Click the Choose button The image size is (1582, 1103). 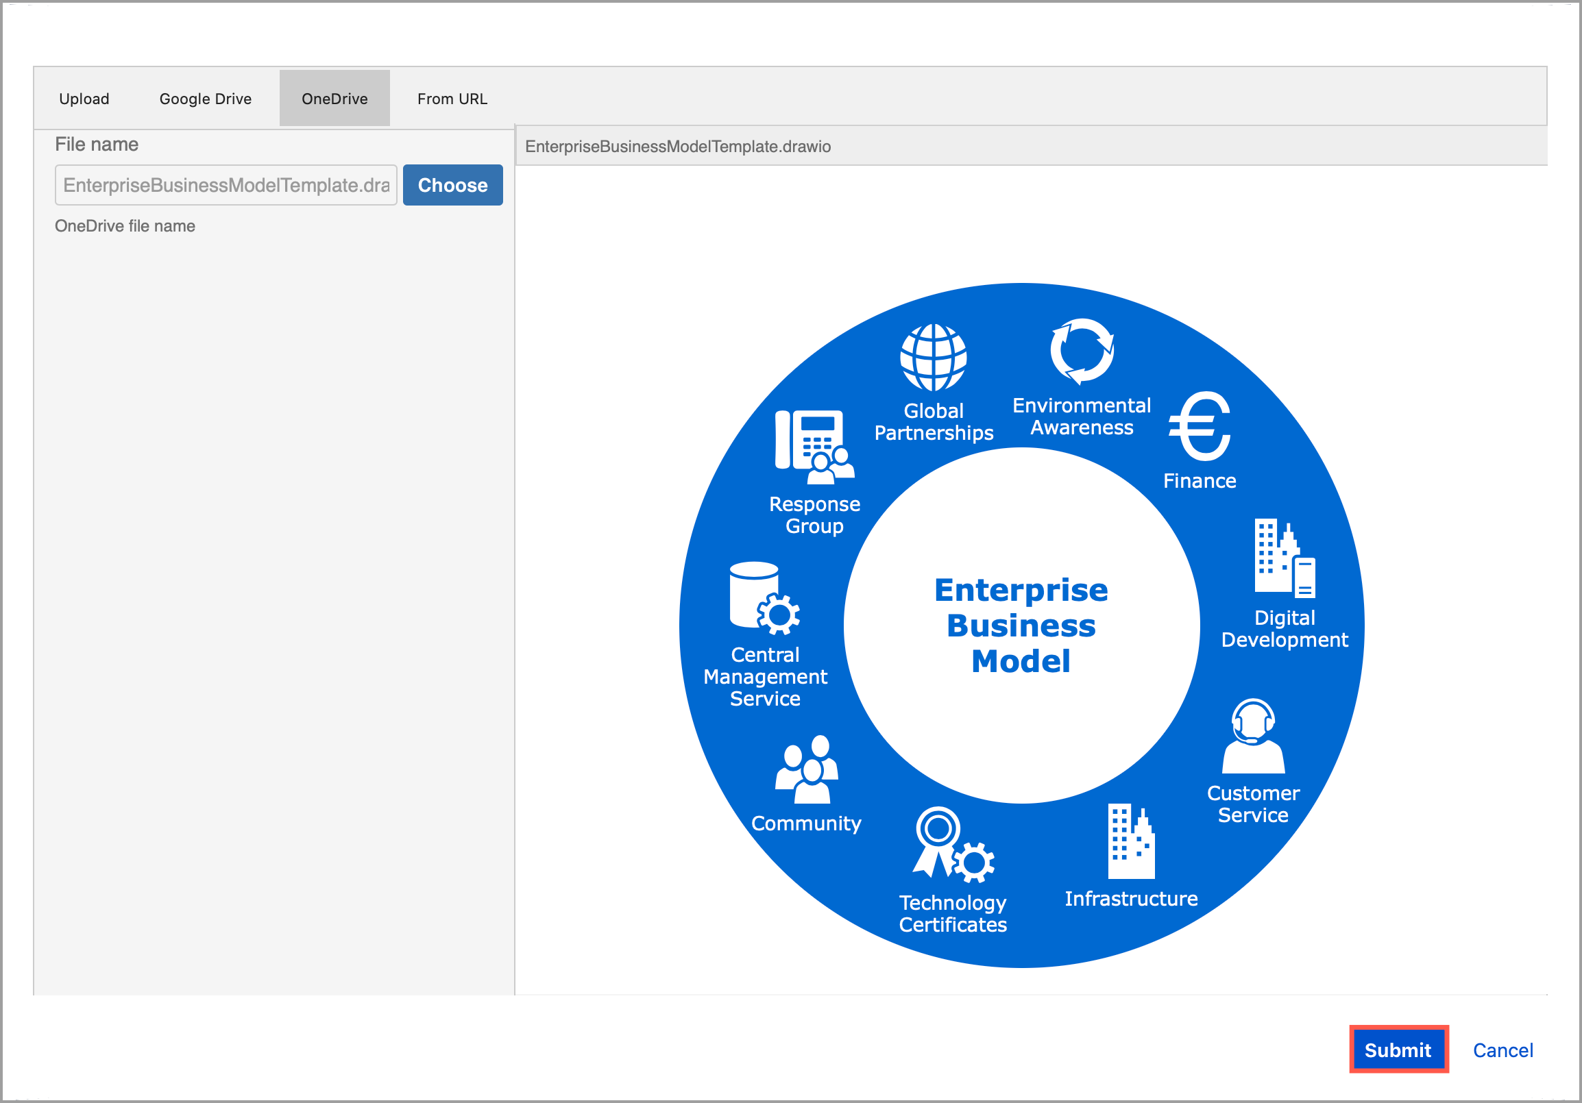[x=452, y=184]
